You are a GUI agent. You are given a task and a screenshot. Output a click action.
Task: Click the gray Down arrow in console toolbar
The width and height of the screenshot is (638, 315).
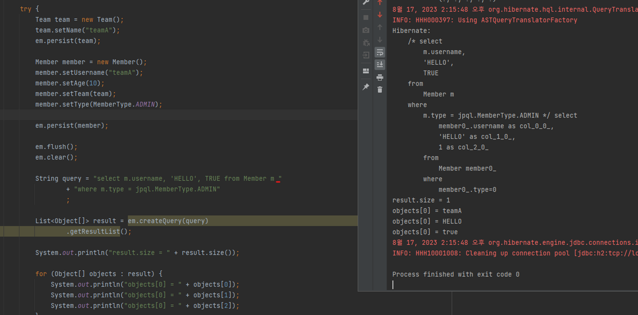pyautogui.click(x=380, y=40)
